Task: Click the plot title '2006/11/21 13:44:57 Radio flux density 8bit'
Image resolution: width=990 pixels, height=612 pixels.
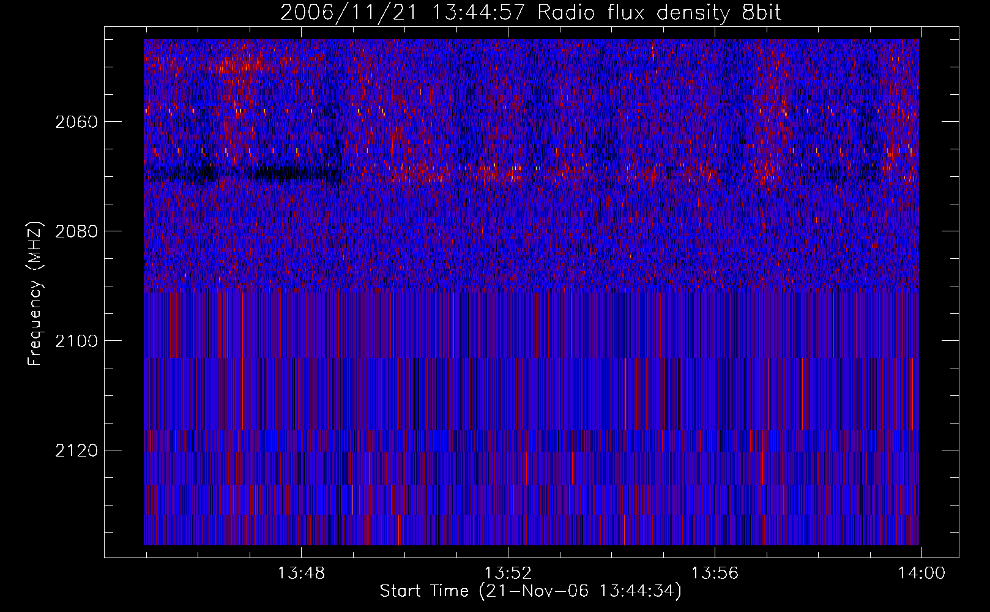Action: tap(530, 13)
